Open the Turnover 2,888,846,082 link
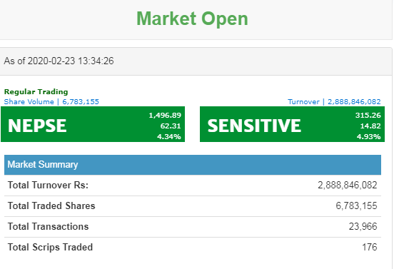This screenshot has width=394, height=269. [x=334, y=102]
